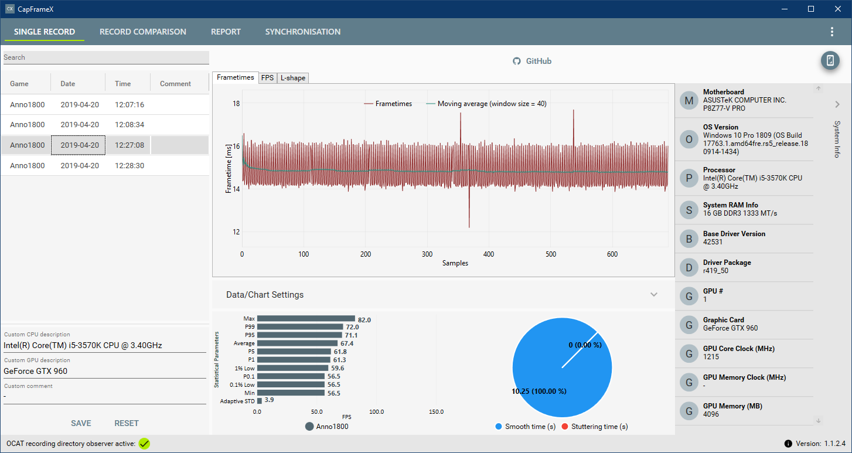The height and width of the screenshot is (453, 852).
Task: Click the '16 GB DDR3 1333 MT/s' text
Action: click(x=740, y=213)
